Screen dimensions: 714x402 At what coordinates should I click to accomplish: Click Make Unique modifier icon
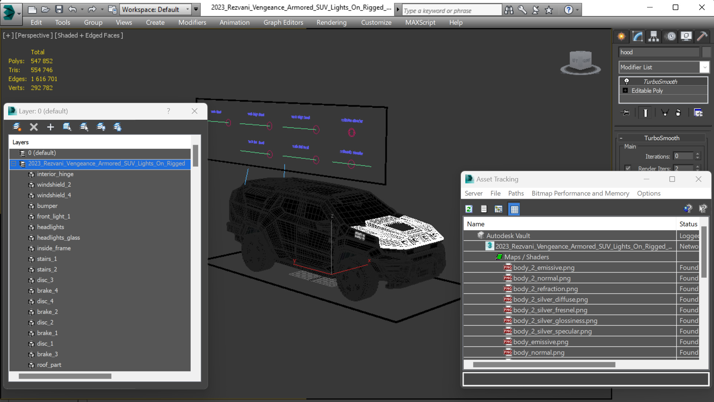pyautogui.click(x=665, y=113)
